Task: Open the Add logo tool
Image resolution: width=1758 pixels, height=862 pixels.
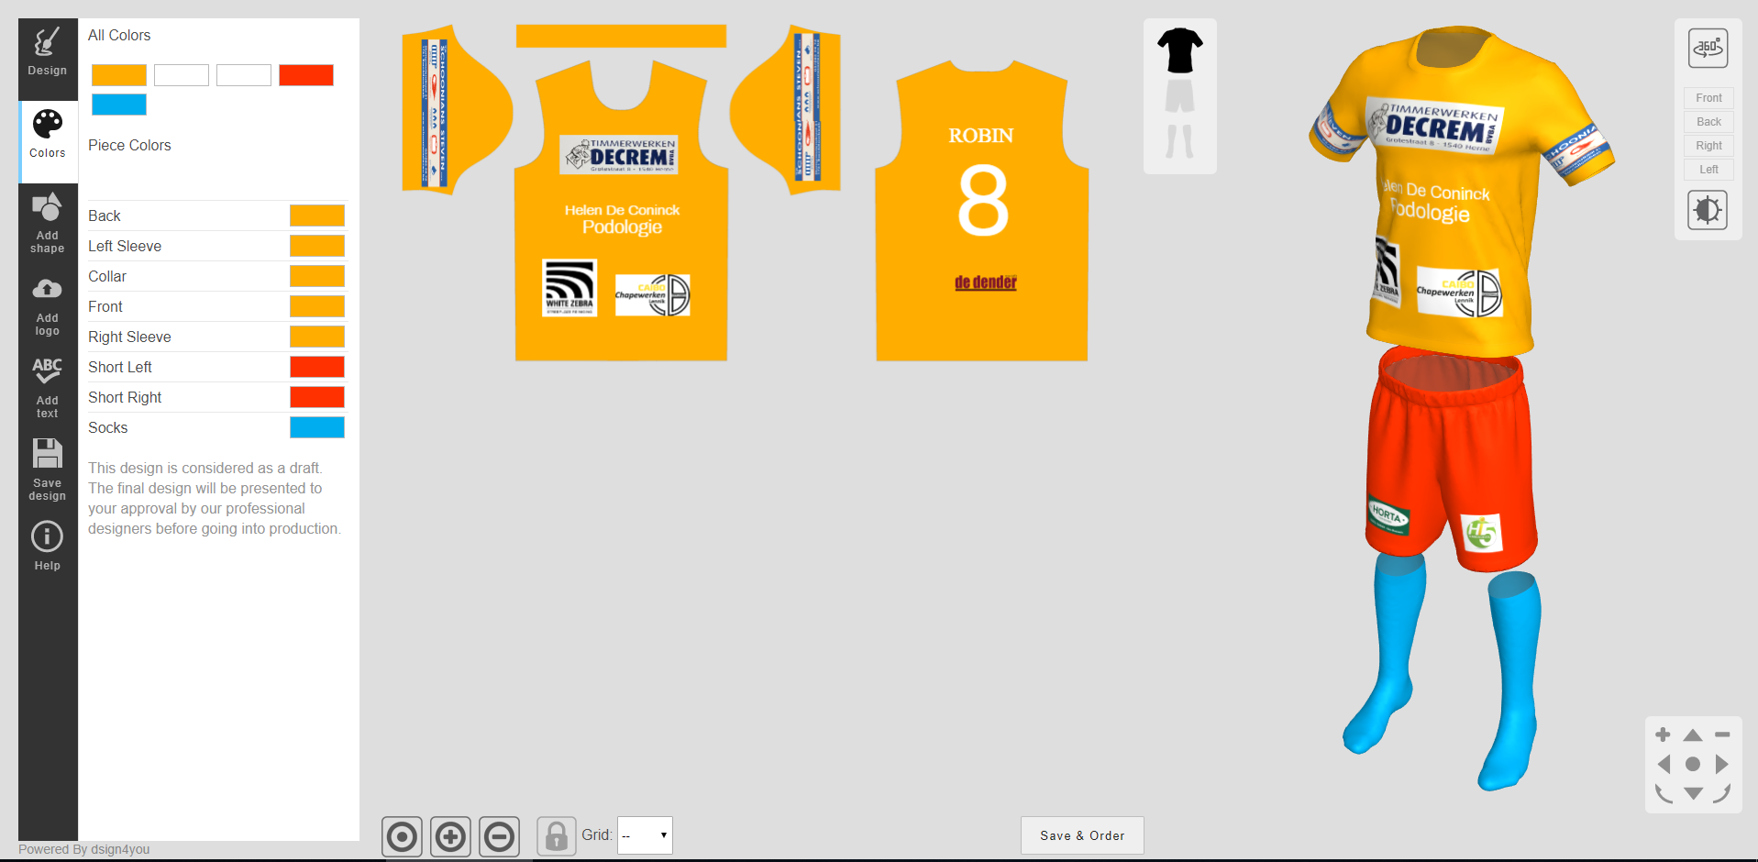Action: 47,306
